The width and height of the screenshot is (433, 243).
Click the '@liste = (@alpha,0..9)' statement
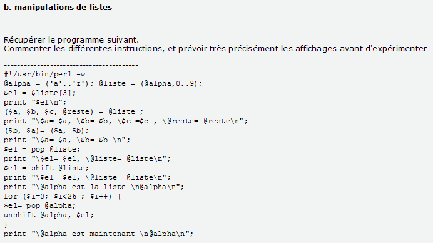pyautogui.click(x=151, y=83)
